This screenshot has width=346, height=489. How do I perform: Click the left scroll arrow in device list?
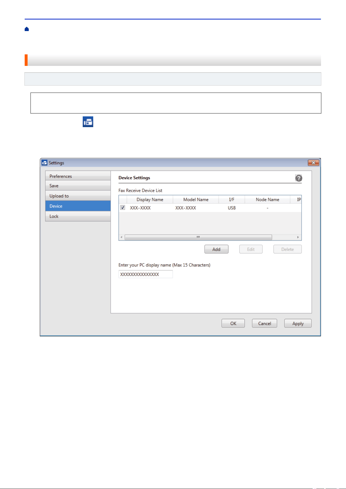point(121,237)
